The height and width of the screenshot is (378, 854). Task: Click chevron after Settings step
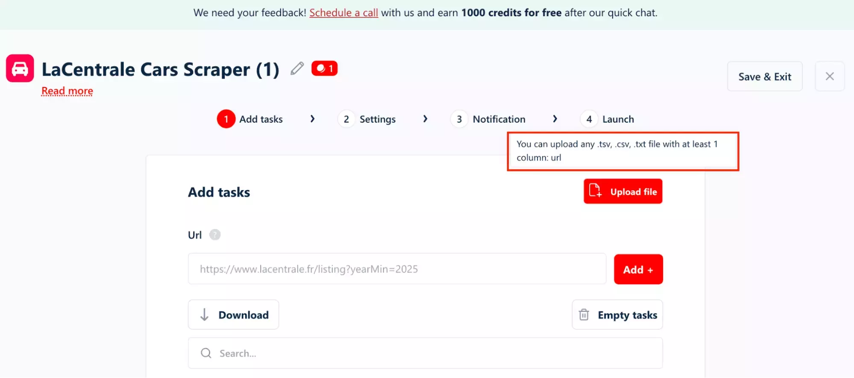(x=425, y=119)
